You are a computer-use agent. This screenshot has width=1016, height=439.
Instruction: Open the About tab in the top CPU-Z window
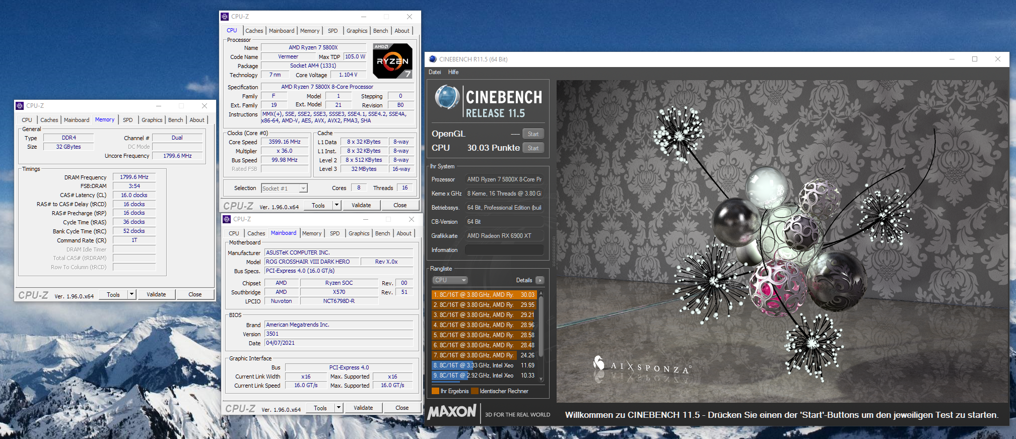[402, 31]
